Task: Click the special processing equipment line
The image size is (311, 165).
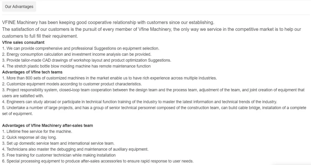Action: tap(98, 161)
